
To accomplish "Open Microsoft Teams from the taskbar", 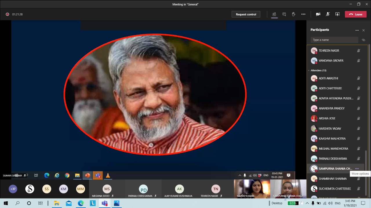I will (x=105, y=203).
